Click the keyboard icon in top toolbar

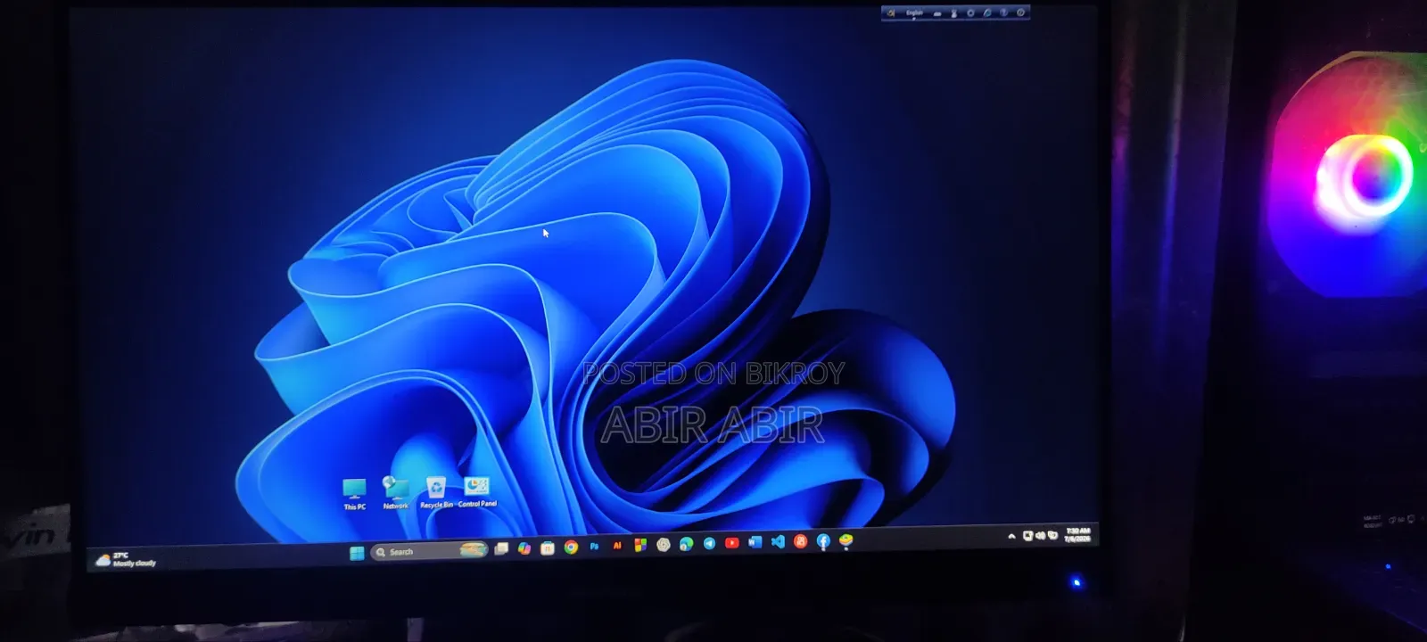pyautogui.click(x=937, y=13)
